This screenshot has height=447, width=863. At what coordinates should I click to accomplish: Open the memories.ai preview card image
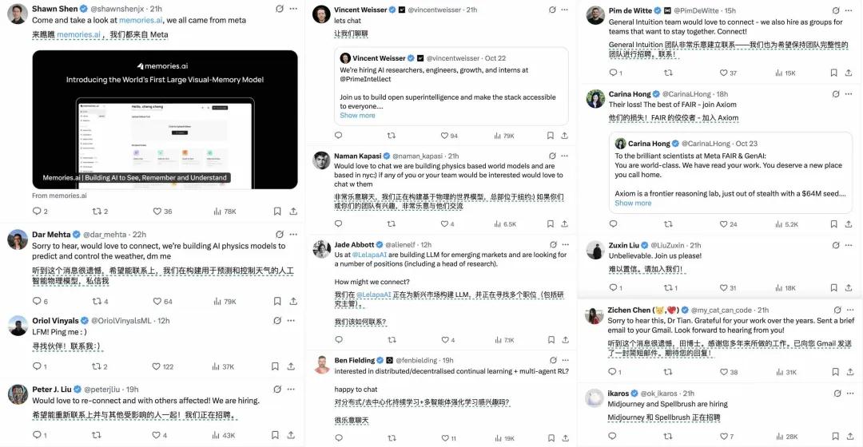pos(165,120)
